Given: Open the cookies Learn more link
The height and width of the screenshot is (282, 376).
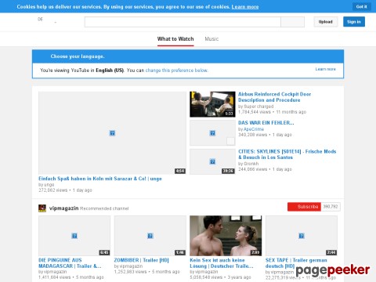Looking at the screenshot, I should pyautogui.click(x=245, y=7).
